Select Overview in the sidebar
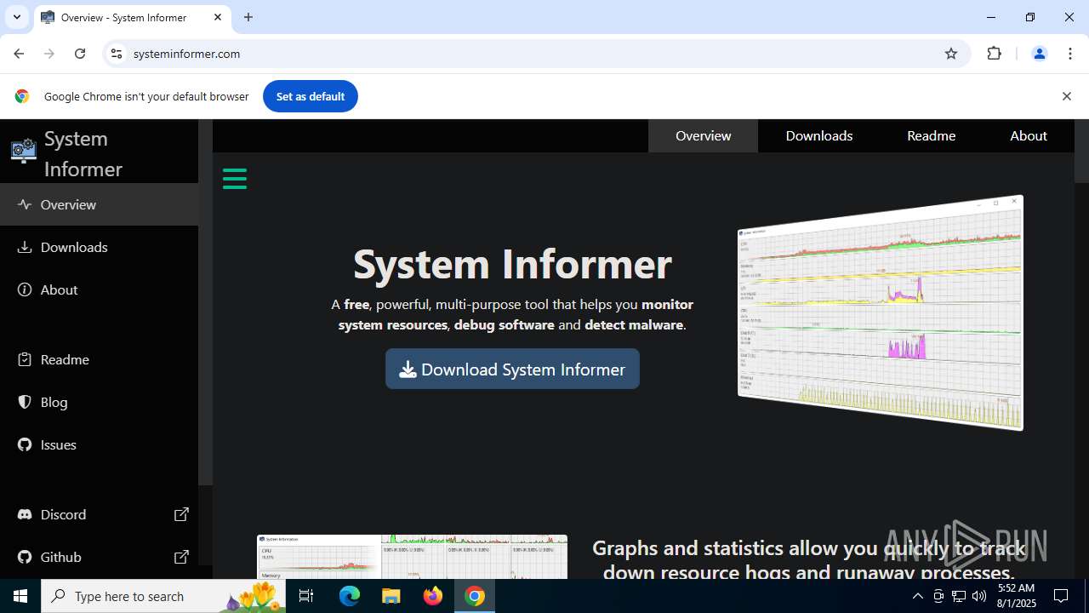Image resolution: width=1089 pixels, height=613 pixels. click(99, 204)
